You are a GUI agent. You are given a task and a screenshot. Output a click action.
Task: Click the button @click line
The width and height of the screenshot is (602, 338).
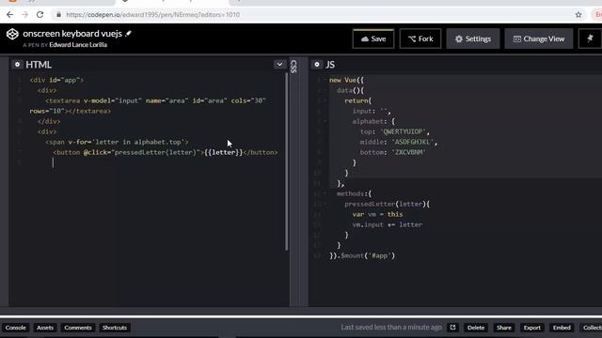pyautogui.click(x=166, y=152)
